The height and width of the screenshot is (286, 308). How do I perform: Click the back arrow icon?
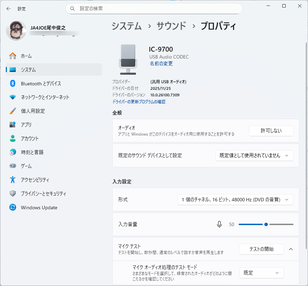coord(9,9)
